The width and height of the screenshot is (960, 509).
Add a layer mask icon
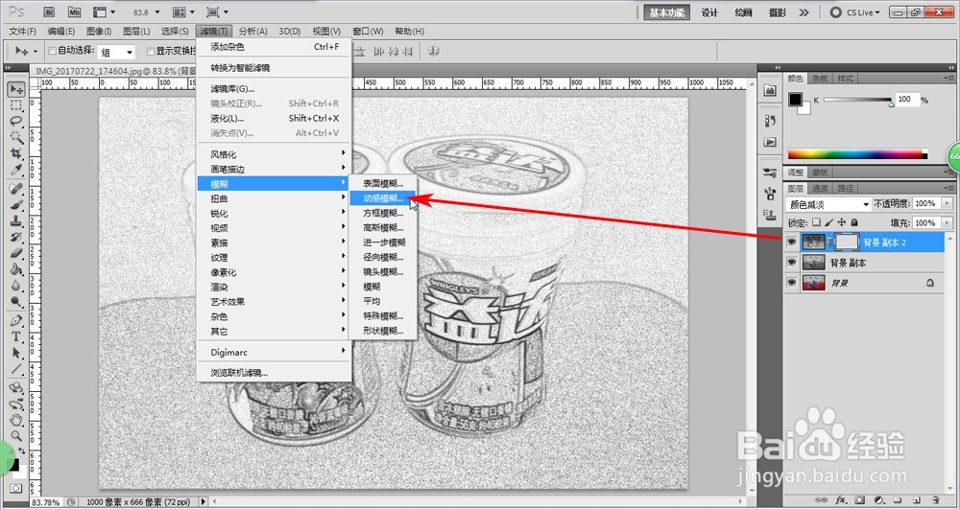[x=861, y=499]
